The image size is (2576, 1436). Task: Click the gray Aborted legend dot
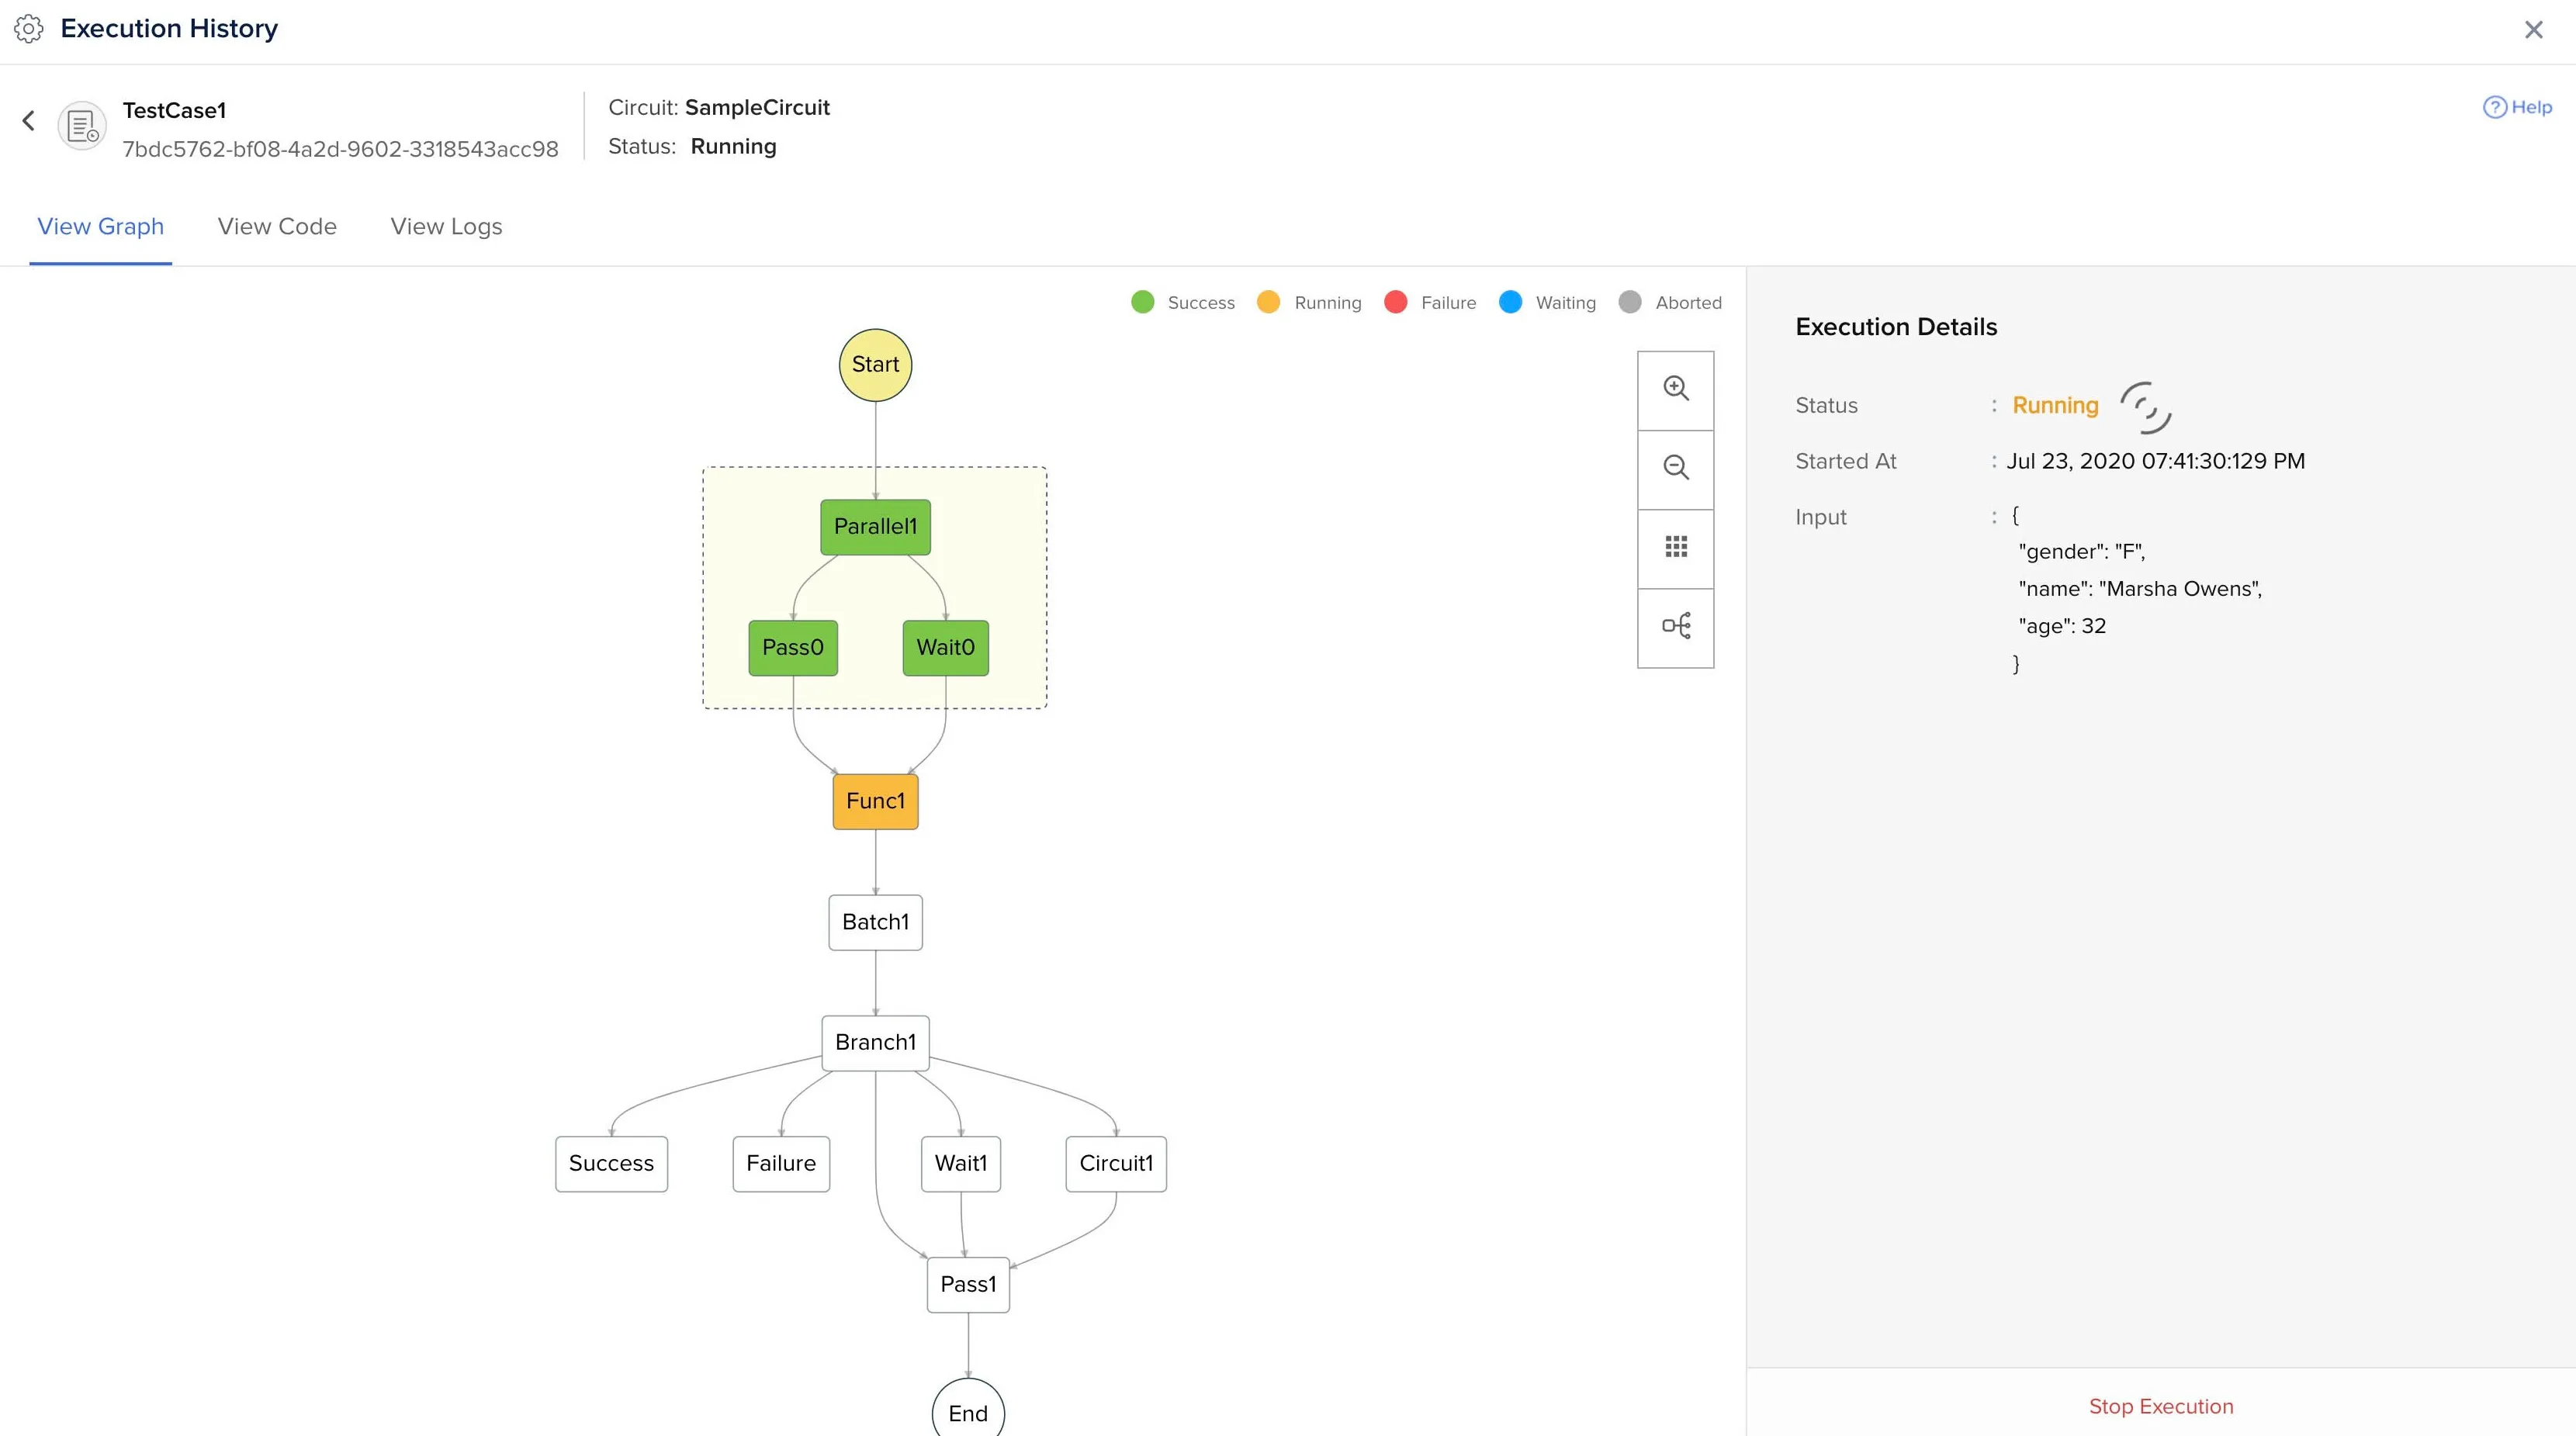(1629, 302)
